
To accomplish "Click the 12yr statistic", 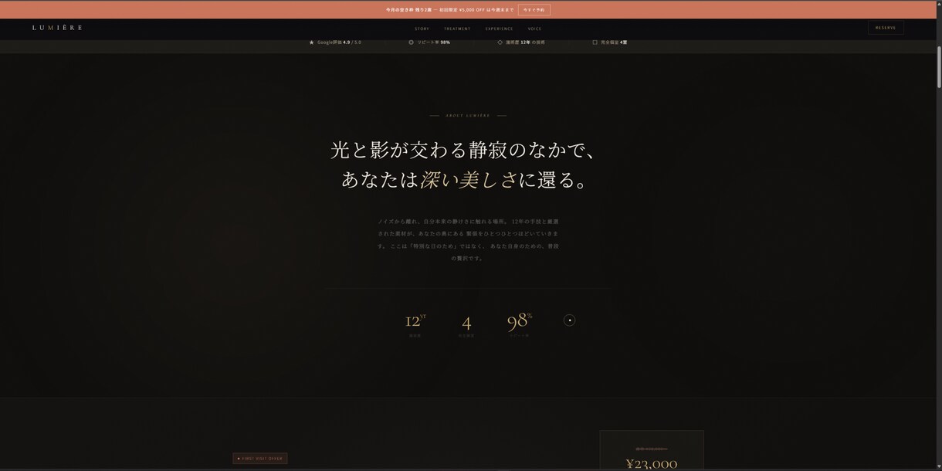I will (x=415, y=321).
